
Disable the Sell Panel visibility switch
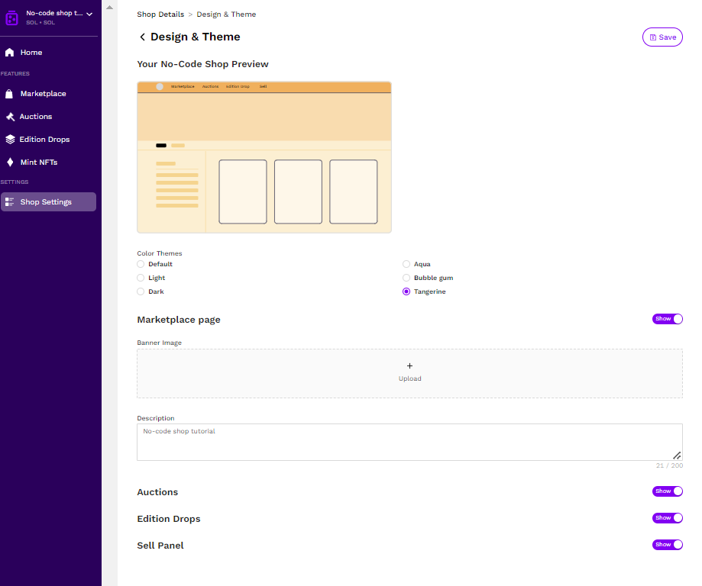coord(667,545)
